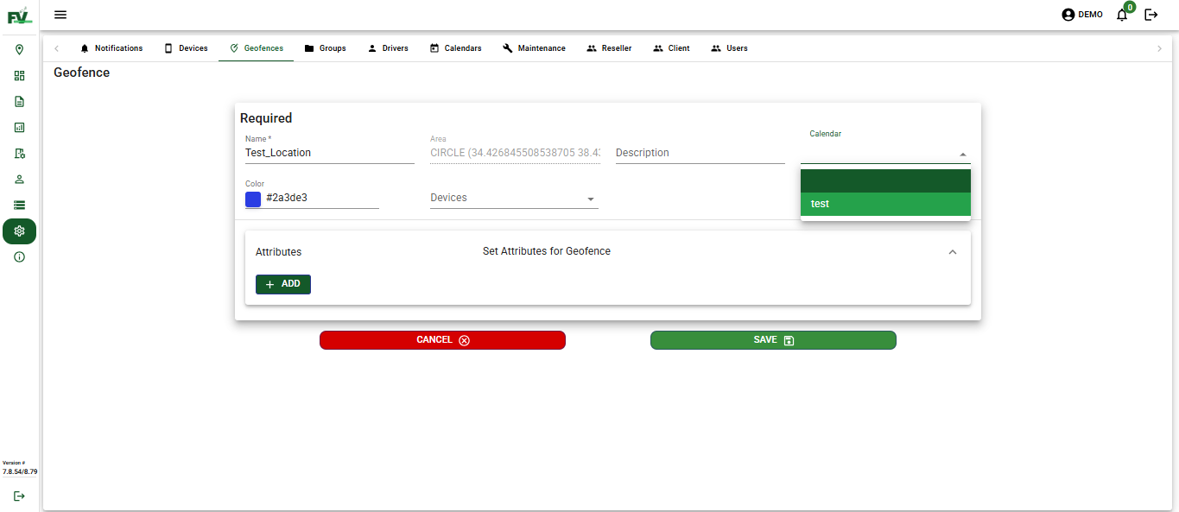Click the notifications bell icon
This screenshot has height=512, width=1179.
(x=1121, y=15)
